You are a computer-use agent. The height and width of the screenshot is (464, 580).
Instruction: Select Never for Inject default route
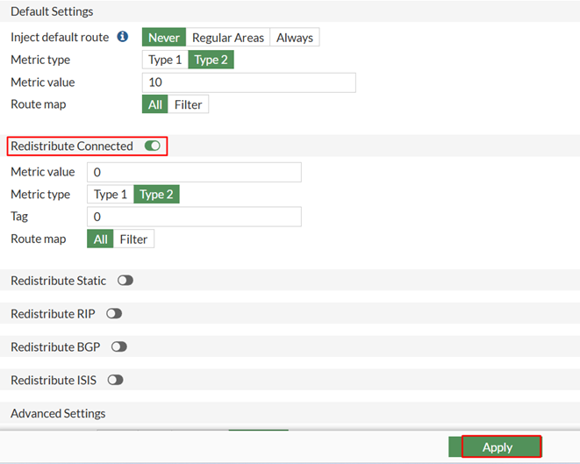(164, 38)
